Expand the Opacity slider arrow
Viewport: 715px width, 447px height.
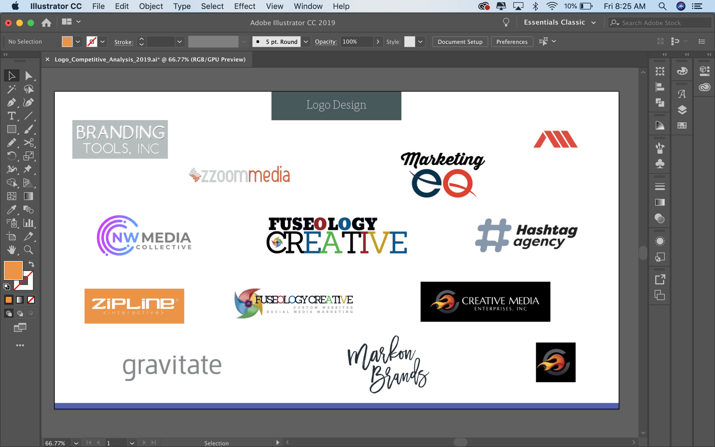pyautogui.click(x=378, y=42)
